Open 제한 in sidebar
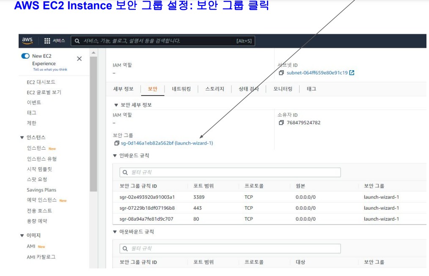Image resolution: width=429 pixels, height=276 pixels. tap(31, 123)
